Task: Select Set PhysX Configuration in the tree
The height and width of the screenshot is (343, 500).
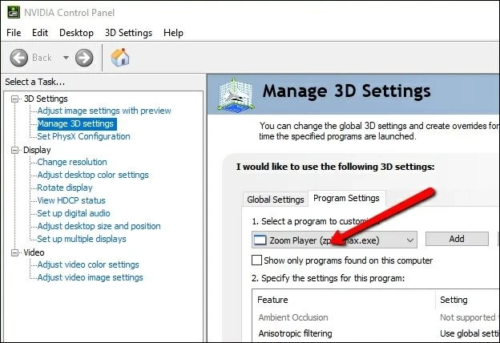Action: point(83,136)
